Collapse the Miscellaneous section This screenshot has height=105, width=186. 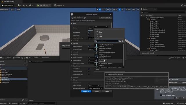71,66
